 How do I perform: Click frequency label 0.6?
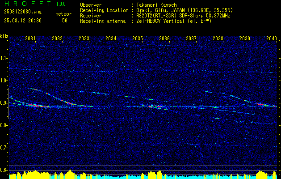(4, 170)
